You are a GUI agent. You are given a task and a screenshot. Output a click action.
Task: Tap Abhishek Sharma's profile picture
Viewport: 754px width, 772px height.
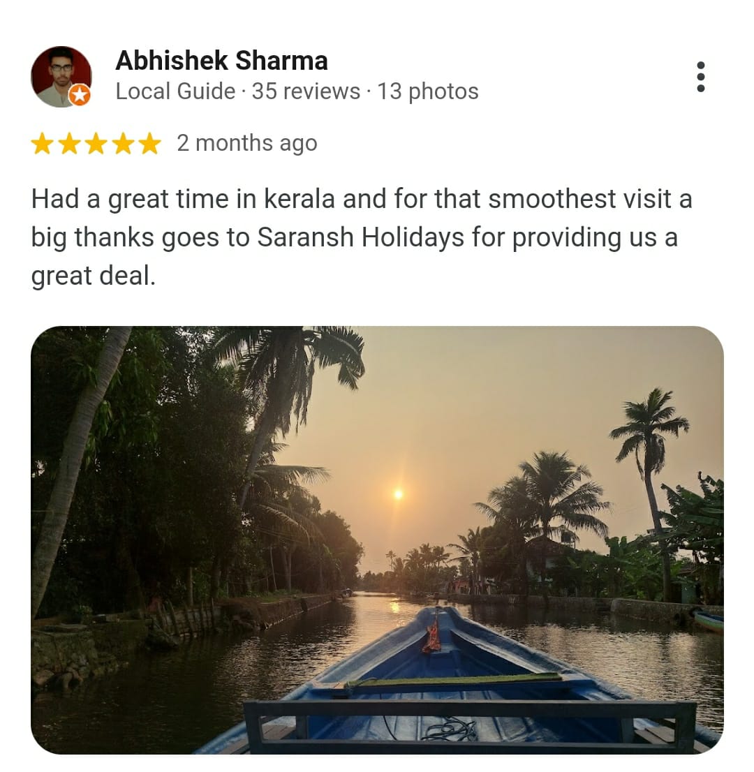point(61,76)
